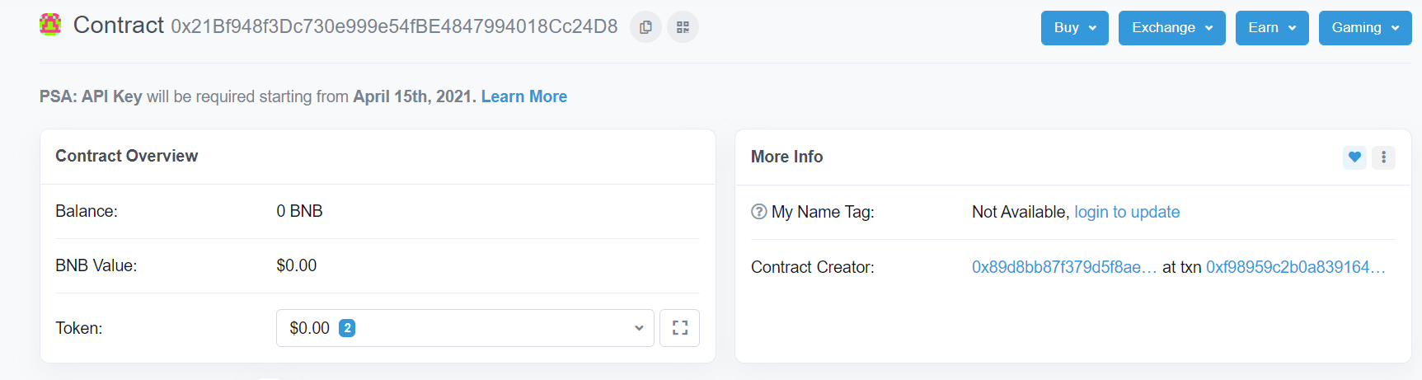Screen dimensions: 1422x380
Task: Expand the Earn dropdown
Action: coord(1271,28)
